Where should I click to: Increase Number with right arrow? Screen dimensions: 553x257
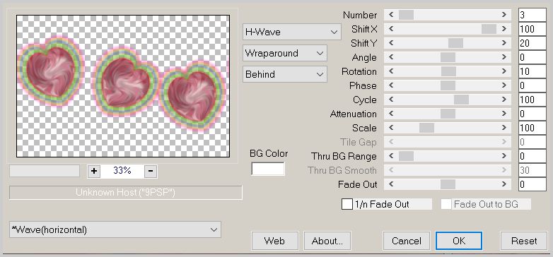click(504, 15)
